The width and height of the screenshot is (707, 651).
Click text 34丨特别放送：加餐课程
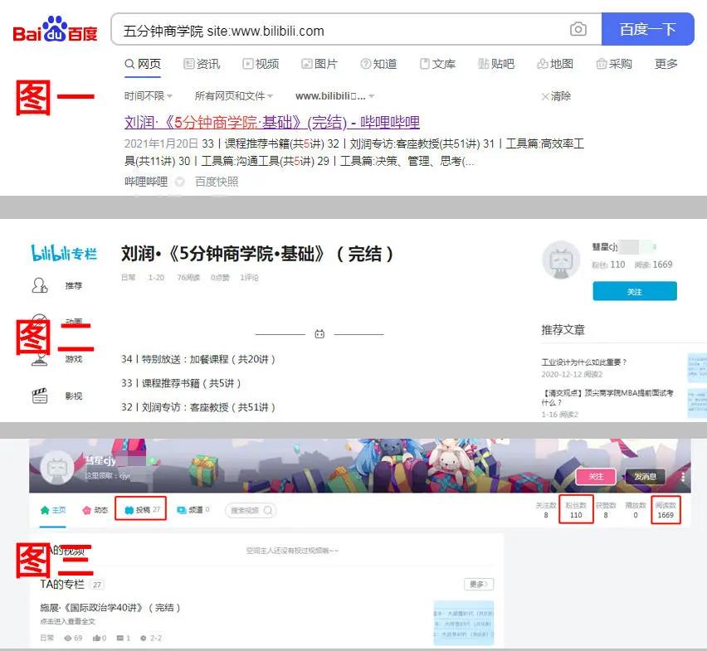click(198, 359)
